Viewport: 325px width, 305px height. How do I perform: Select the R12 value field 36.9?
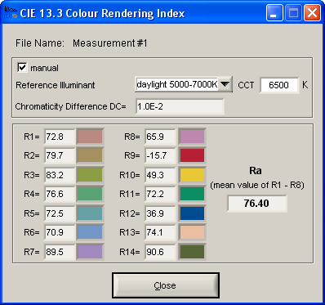160,213
